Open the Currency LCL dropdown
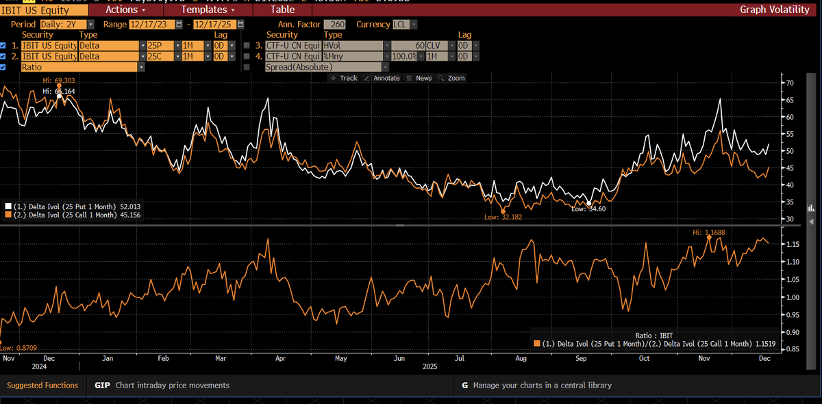 pyautogui.click(x=414, y=25)
